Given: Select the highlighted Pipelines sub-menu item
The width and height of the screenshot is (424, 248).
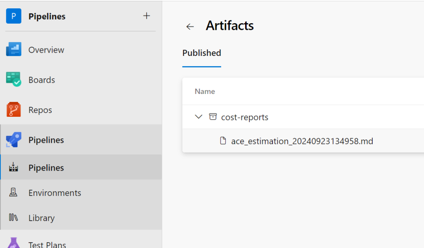Looking at the screenshot, I should tap(46, 168).
